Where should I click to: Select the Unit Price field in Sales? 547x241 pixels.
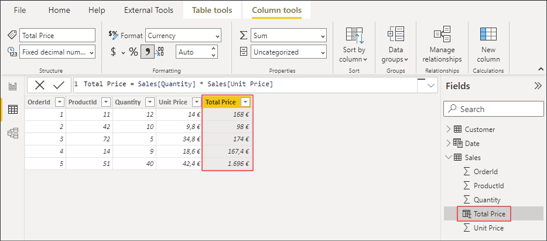click(488, 228)
